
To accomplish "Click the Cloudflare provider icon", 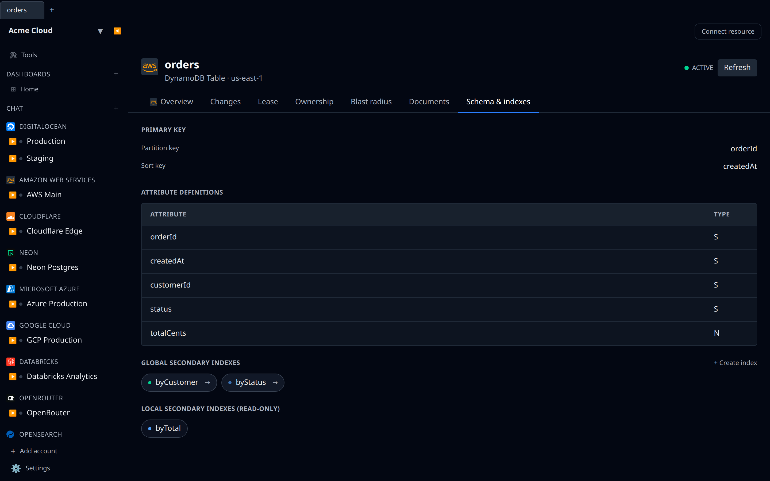I will tap(10, 216).
